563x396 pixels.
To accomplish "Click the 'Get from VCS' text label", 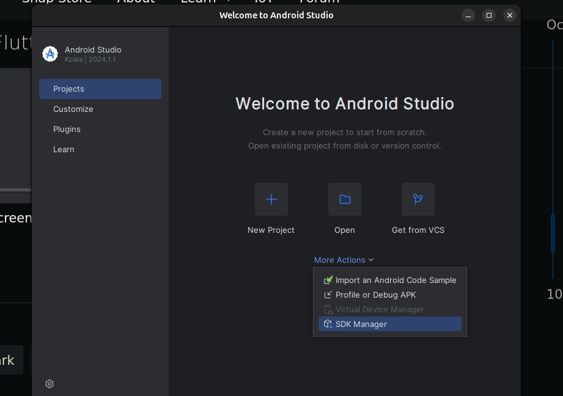I will 418,230.
